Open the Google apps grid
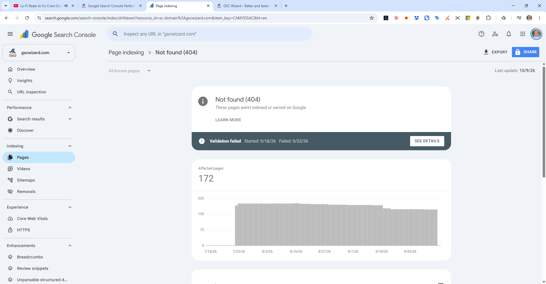The image size is (546, 284). click(523, 34)
